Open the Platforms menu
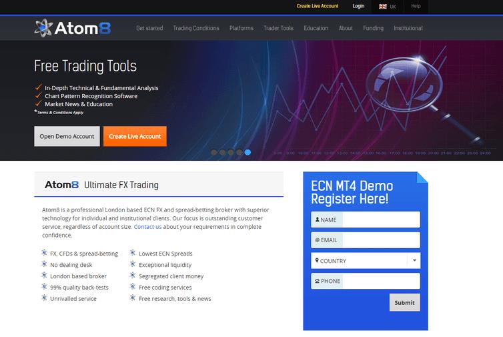The width and height of the screenshot is (503, 337). click(x=241, y=28)
